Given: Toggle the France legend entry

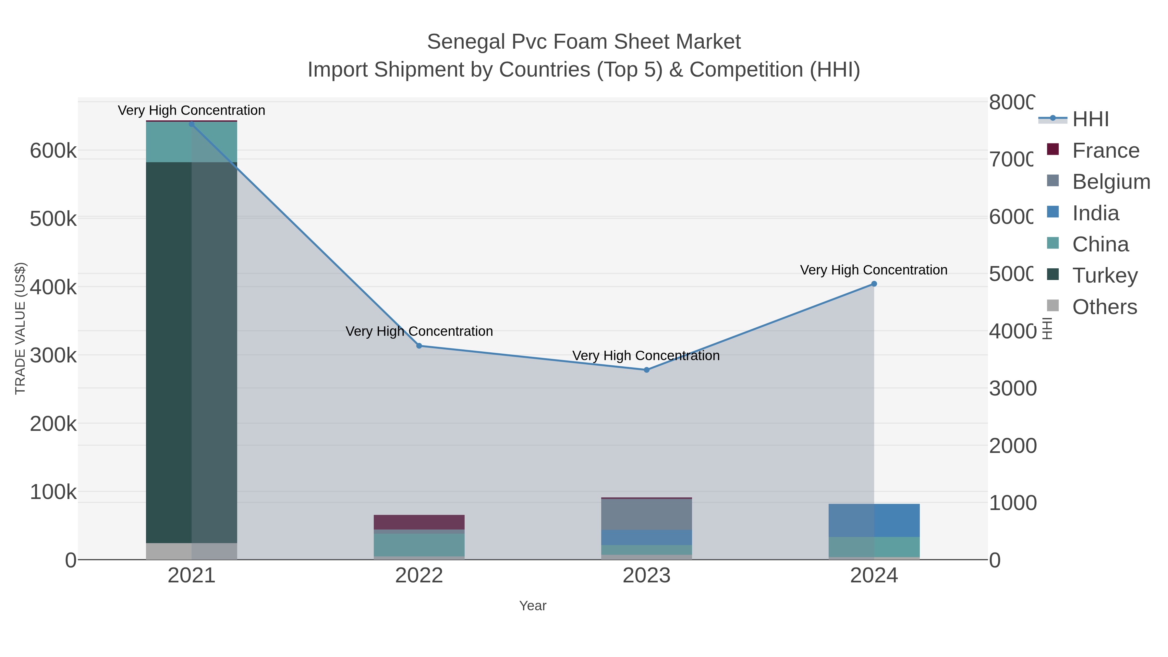Looking at the screenshot, I should pyautogui.click(x=1093, y=150).
